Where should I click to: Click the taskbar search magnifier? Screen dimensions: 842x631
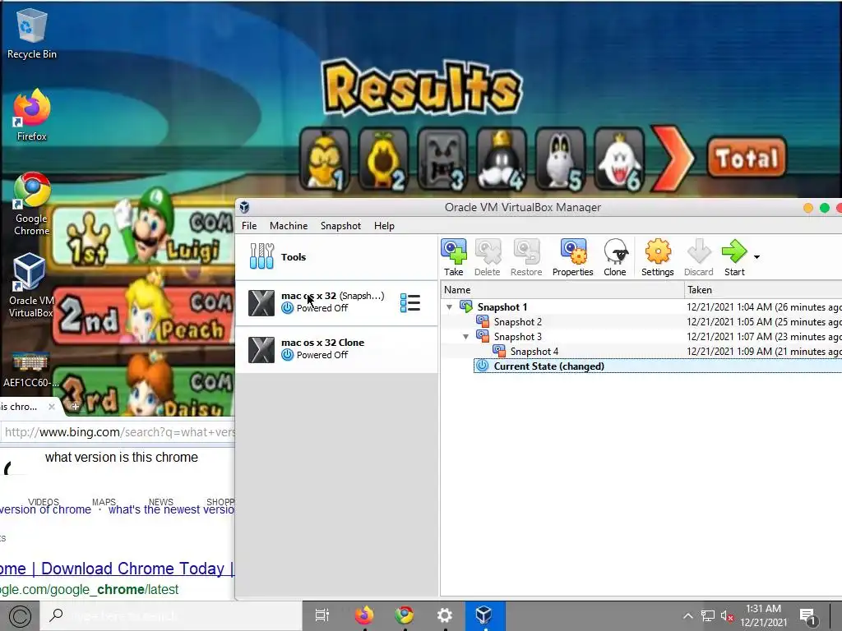click(56, 615)
